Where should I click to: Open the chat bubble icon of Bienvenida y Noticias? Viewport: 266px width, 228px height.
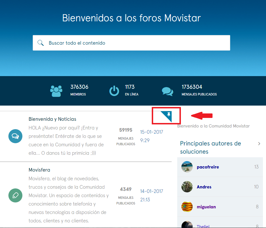15,136
